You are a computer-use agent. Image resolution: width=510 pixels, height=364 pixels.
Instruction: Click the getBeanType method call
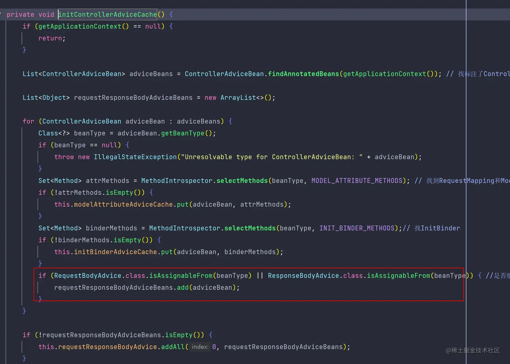(x=183, y=133)
